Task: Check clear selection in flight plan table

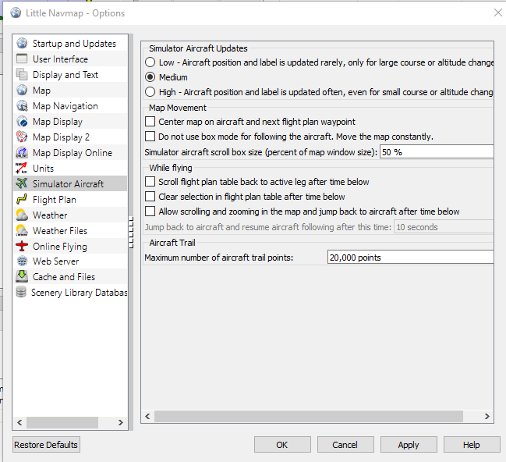Action: (x=150, y=197)
